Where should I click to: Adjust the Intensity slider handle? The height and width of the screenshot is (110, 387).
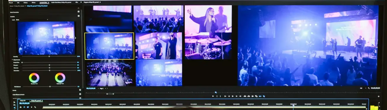pos(49,56)
